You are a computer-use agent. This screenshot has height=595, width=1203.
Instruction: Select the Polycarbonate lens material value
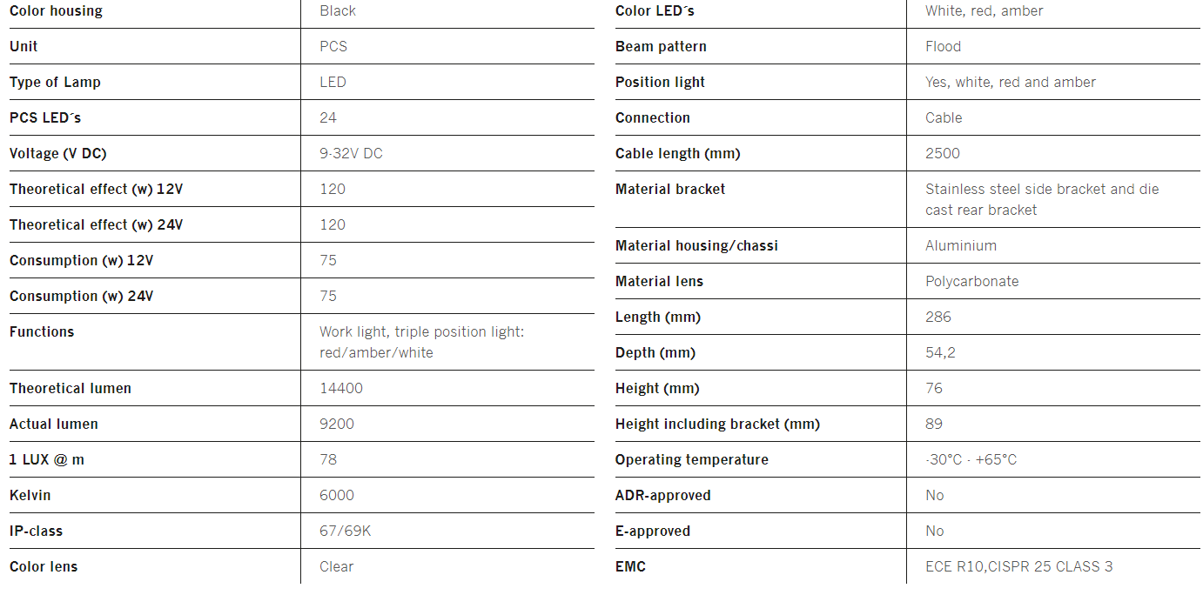[972, 281]
